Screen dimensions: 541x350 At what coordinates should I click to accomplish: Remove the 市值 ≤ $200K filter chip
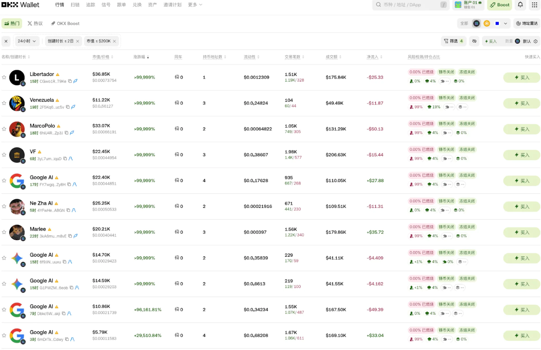pos(114,41)
